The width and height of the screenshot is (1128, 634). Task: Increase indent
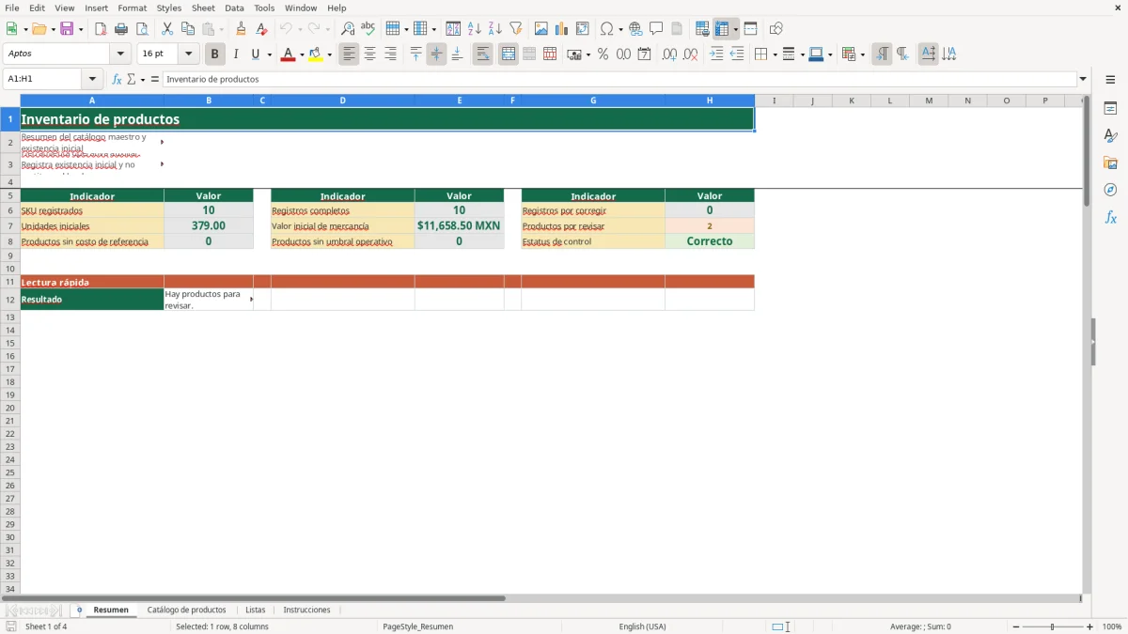point(716,54)
